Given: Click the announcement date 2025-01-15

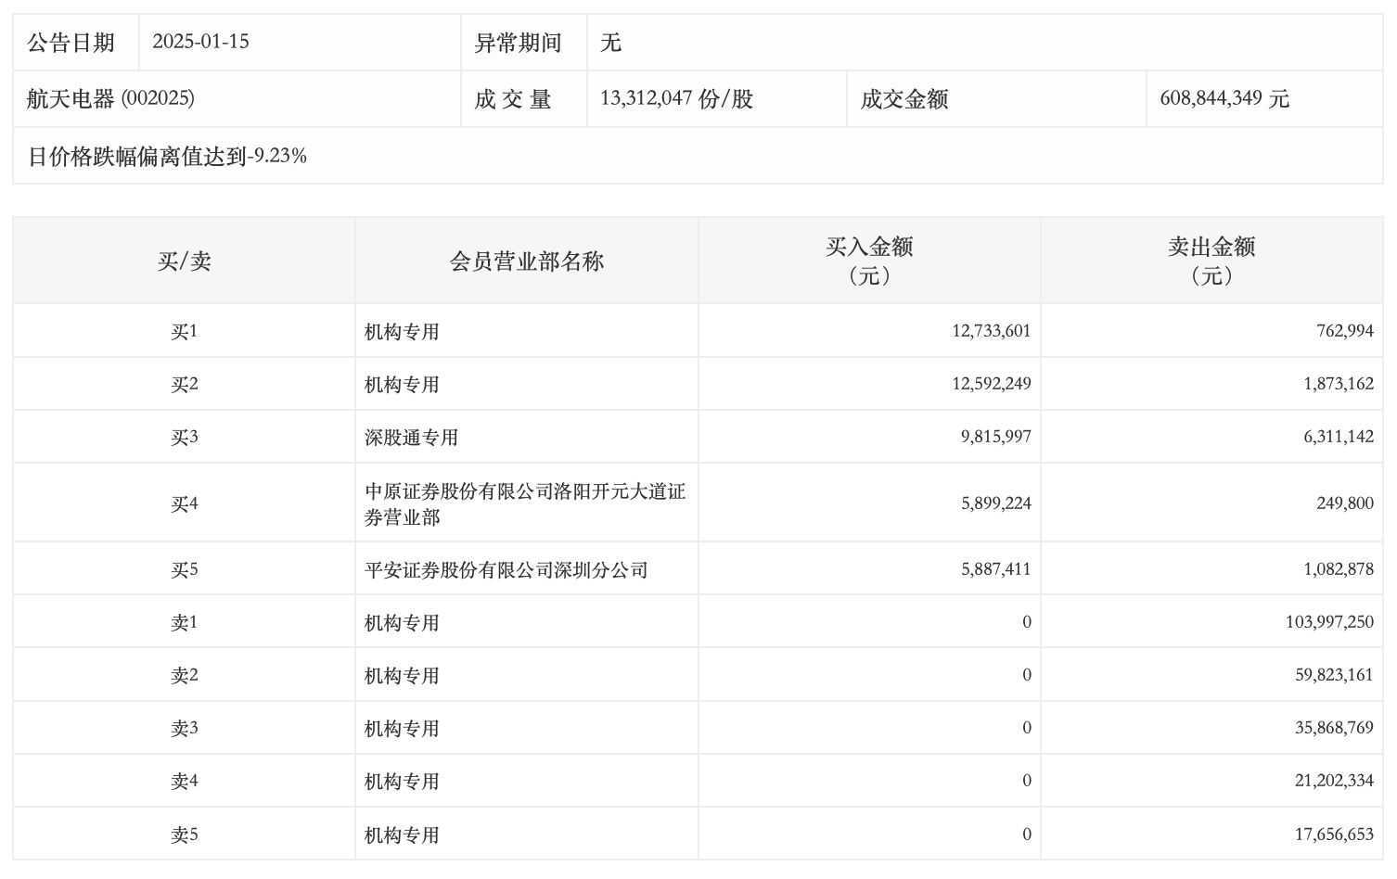Looking at the screenshot, I should click(200, 42).
